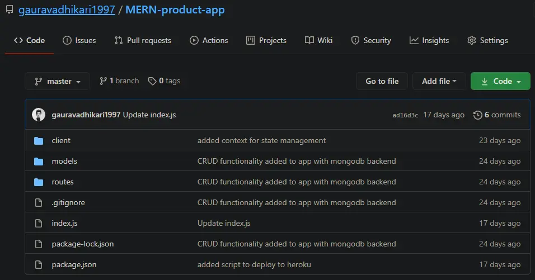This screenshot has height=280, width=535.
Task: Click the .gitignore file icon
Action: (39, 203)
